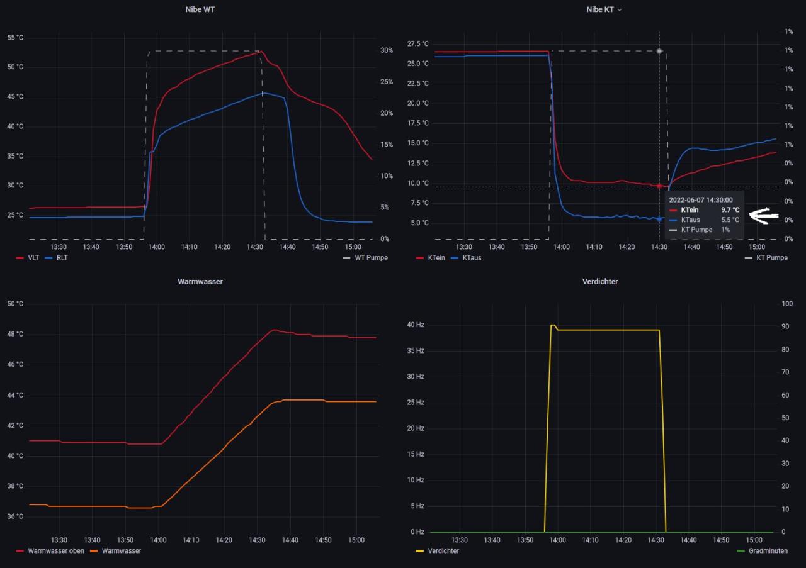
Task: Click the 30% right axis label in Nibe WT
Action: (387, 50)
